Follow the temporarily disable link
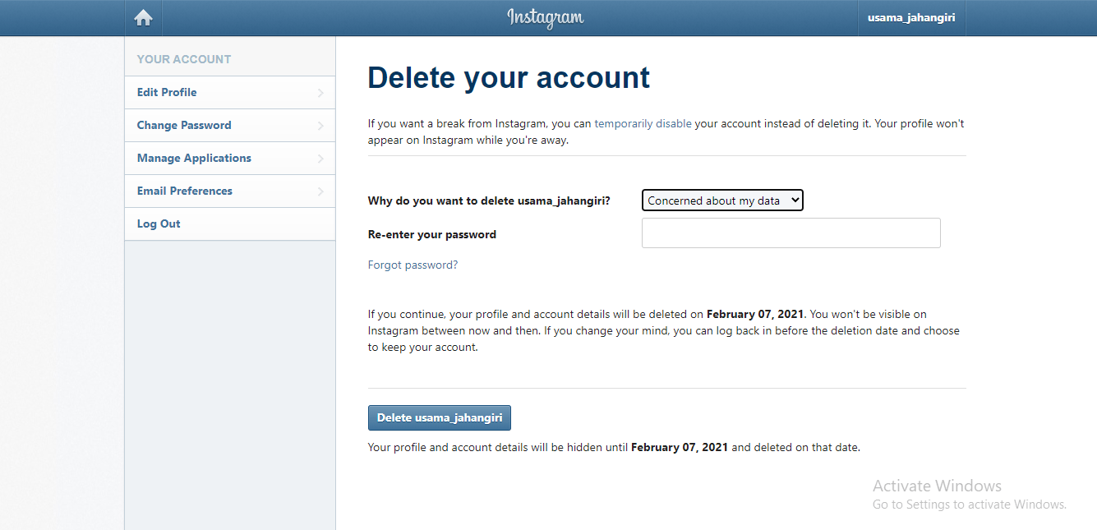 click(643, 124)
